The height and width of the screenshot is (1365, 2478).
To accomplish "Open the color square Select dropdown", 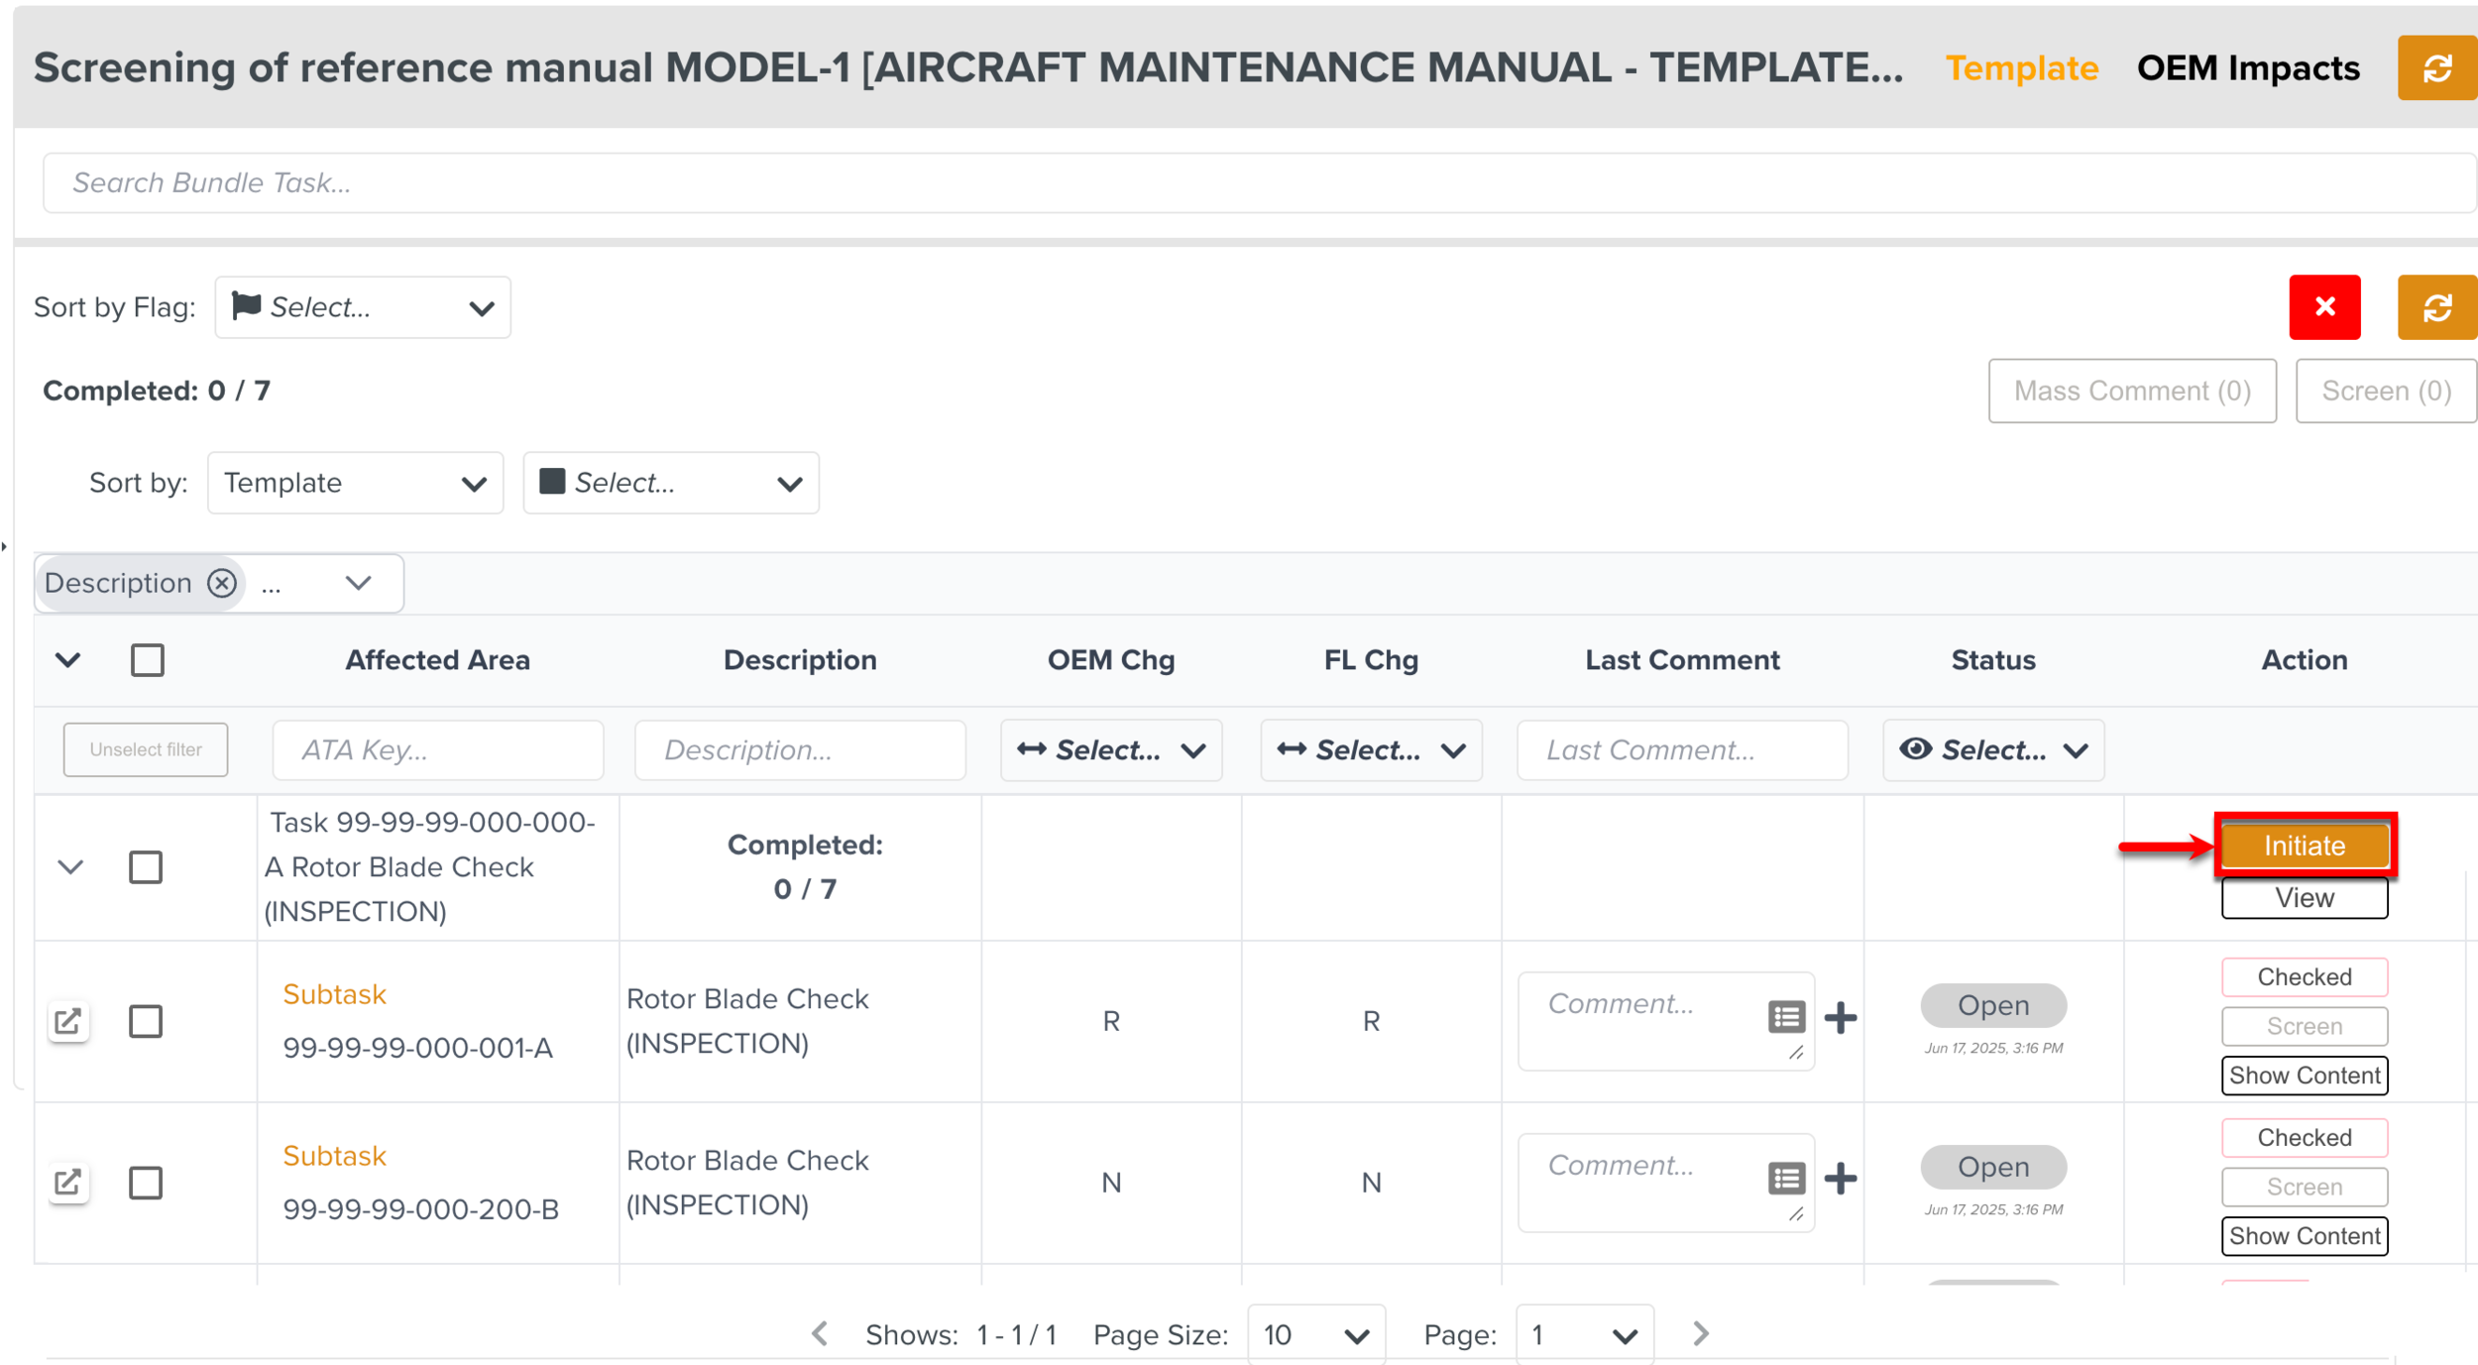I will [x=670, y=483].
